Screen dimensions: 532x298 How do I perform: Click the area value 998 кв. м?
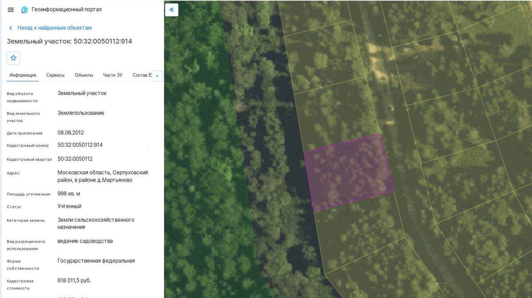(x=69, y=194)
